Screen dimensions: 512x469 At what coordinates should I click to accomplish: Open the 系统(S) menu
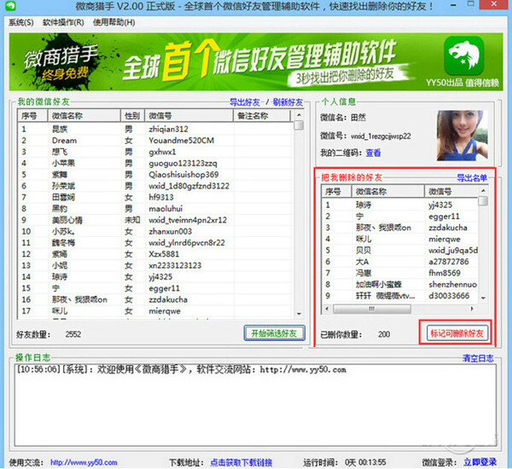coord(20,22)
